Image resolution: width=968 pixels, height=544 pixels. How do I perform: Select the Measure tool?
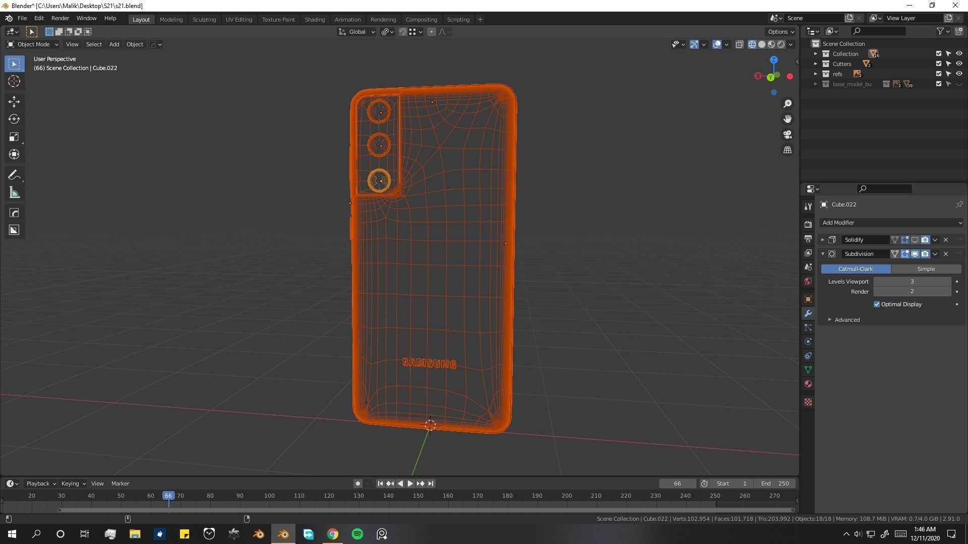(x=14, y=193)
